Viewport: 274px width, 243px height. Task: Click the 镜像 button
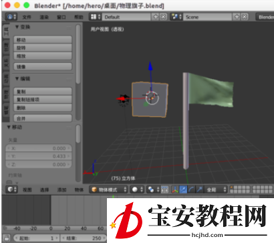43,66
